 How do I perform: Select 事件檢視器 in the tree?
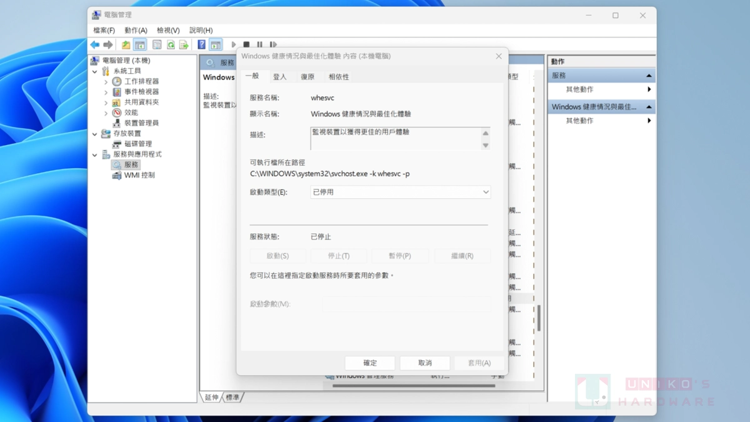tap(141, 92)
